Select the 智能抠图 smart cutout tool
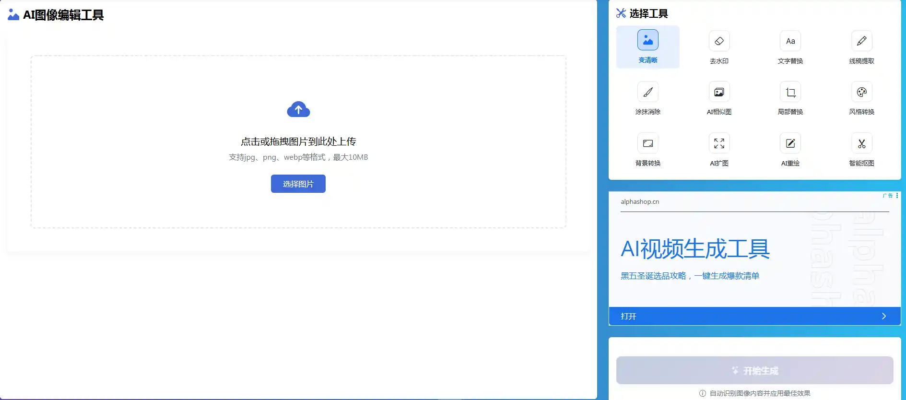The width and height of the screenshot is (906, 400). (861, 149)
